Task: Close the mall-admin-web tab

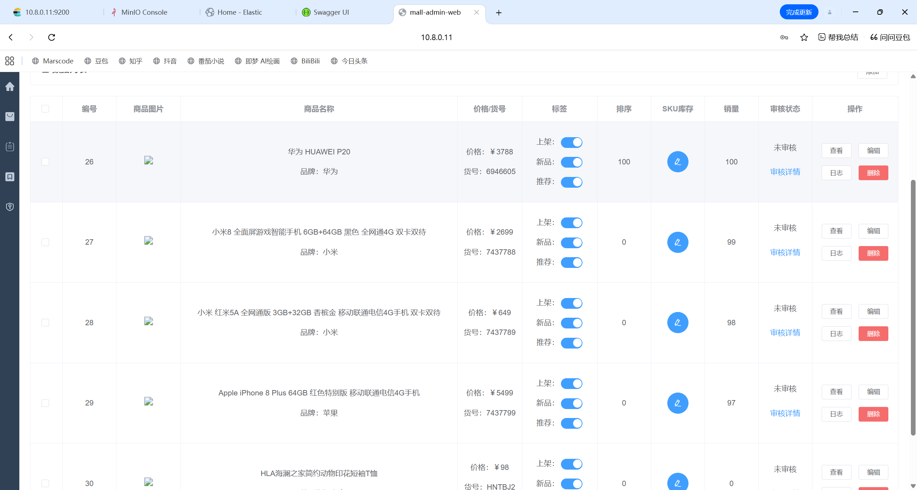Action: pos(477,13)
